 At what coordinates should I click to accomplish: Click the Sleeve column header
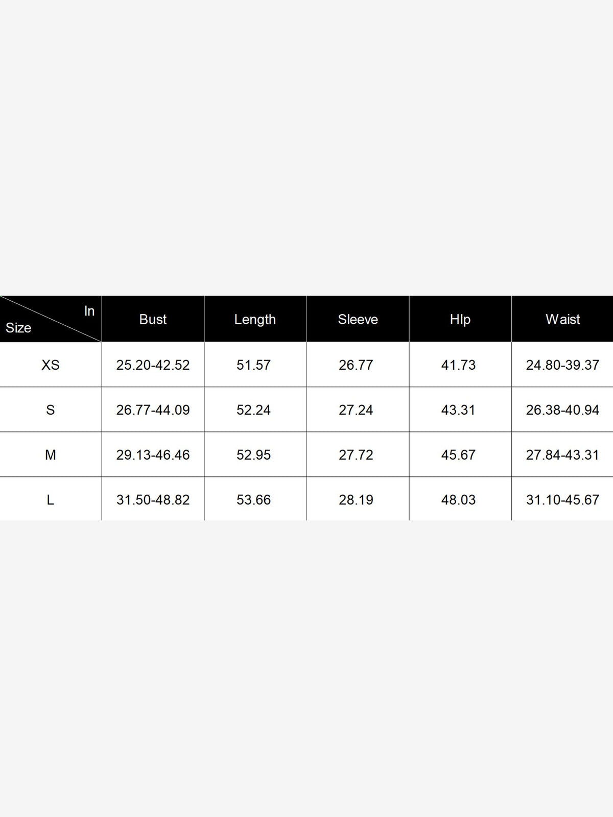click(x=358, y=319)
